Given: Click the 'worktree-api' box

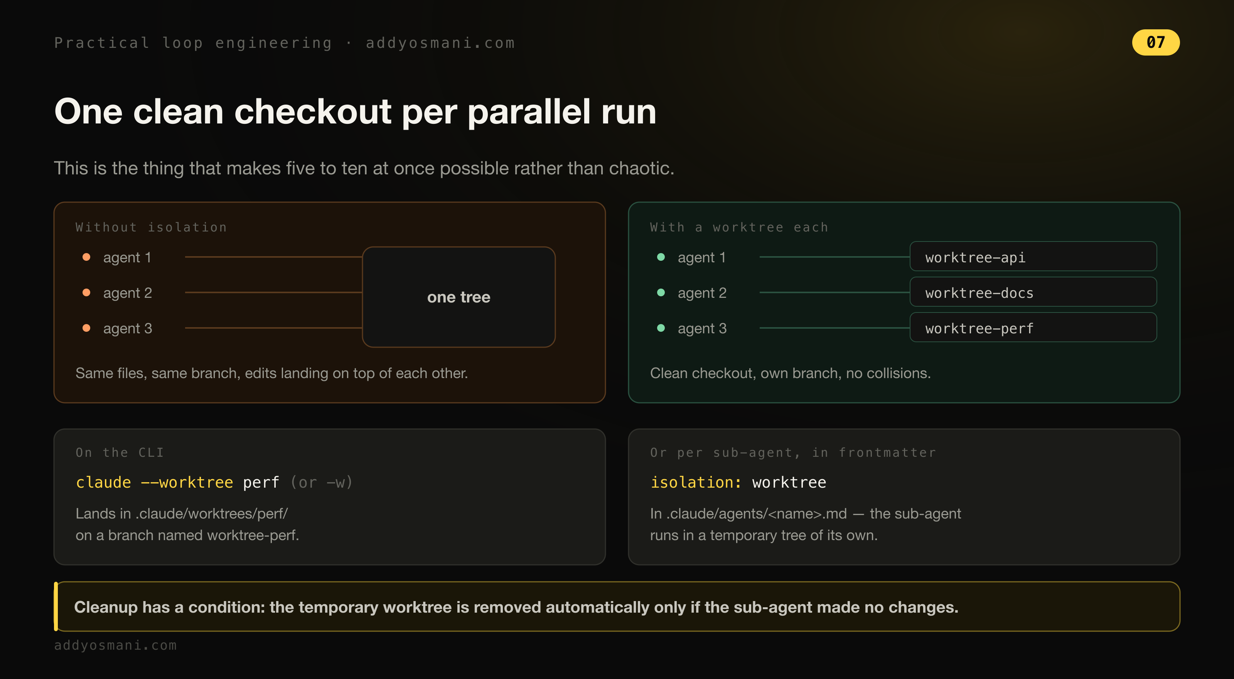Looking at the screenshot, I should point(1033,257).
